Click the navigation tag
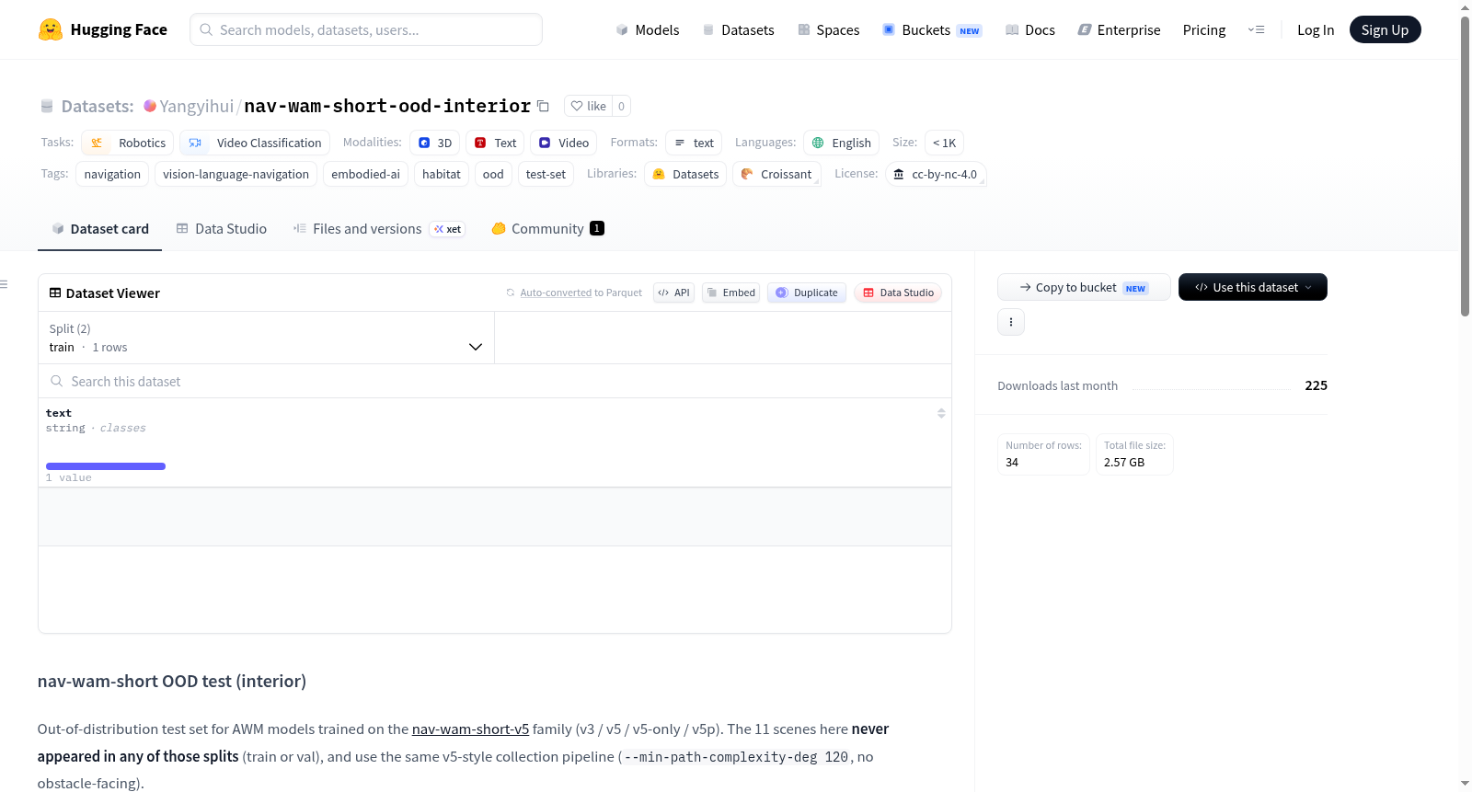The width and height of the screenshot is (1472, 792). (112, 174)
